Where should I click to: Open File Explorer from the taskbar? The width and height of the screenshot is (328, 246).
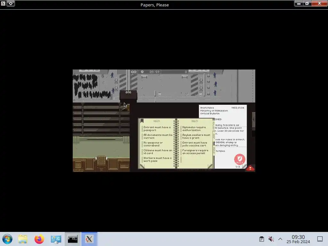click(23, 239)
